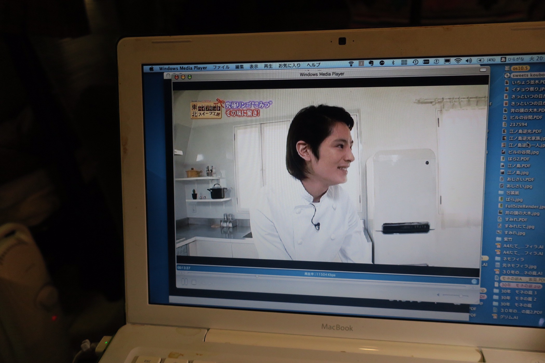Open the 再生 menu
This screenshot has width=545, height=363.
pos(268,66)
